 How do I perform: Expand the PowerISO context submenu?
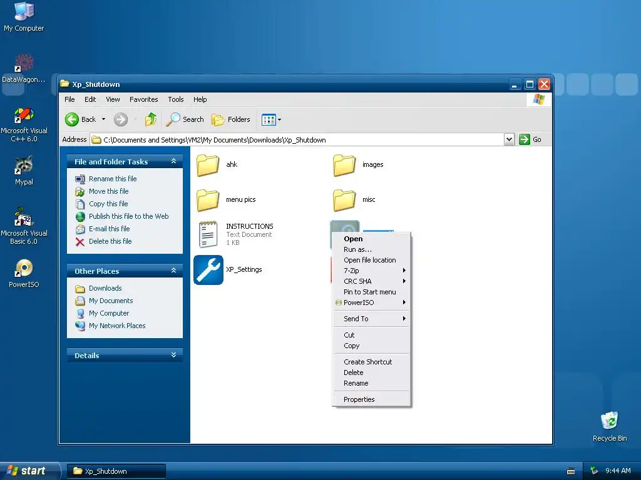click(371, 302)
